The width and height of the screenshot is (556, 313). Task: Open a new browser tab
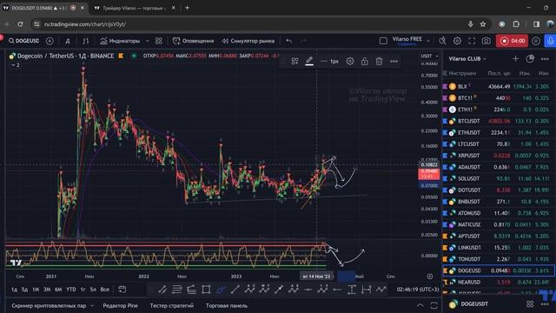[187, 8]
